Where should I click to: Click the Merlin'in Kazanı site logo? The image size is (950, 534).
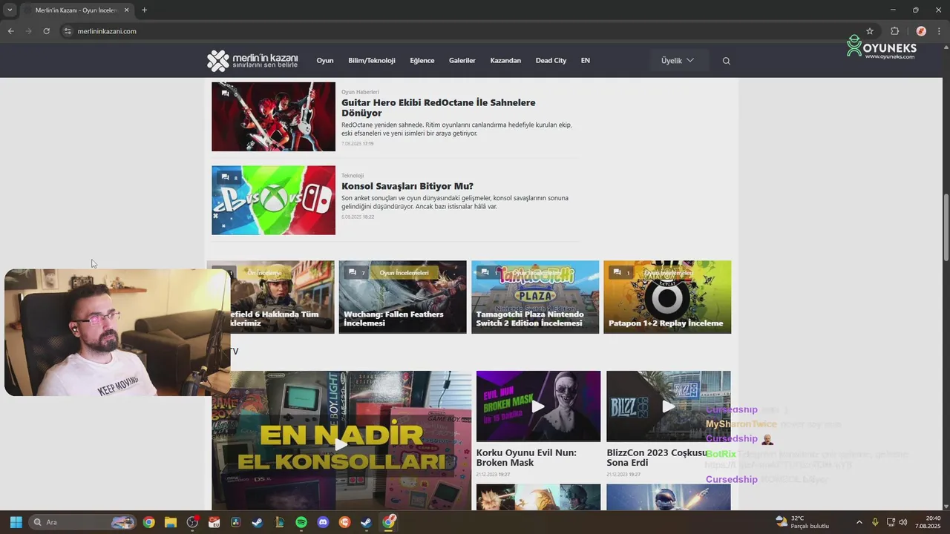(252, 61)
